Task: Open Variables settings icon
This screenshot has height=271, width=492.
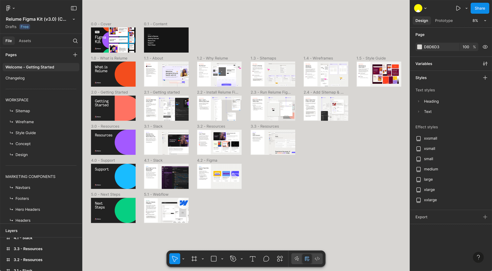Action: click(x=485, y=64)
